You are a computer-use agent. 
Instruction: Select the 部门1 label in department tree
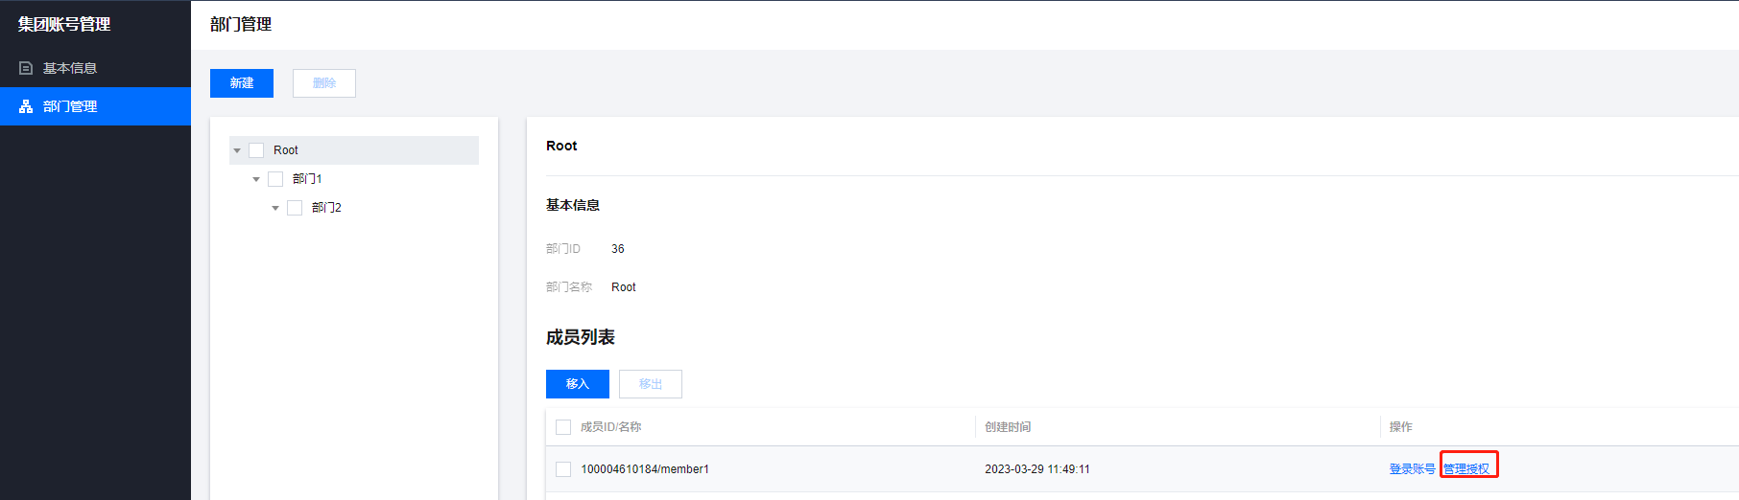click(307, 179)
